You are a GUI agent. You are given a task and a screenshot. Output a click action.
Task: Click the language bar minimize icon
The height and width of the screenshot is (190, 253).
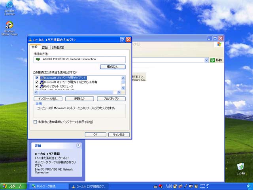tap(208, 185)
